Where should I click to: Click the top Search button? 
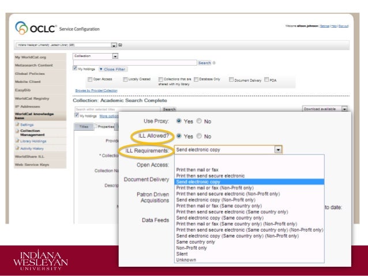(204, 63)
